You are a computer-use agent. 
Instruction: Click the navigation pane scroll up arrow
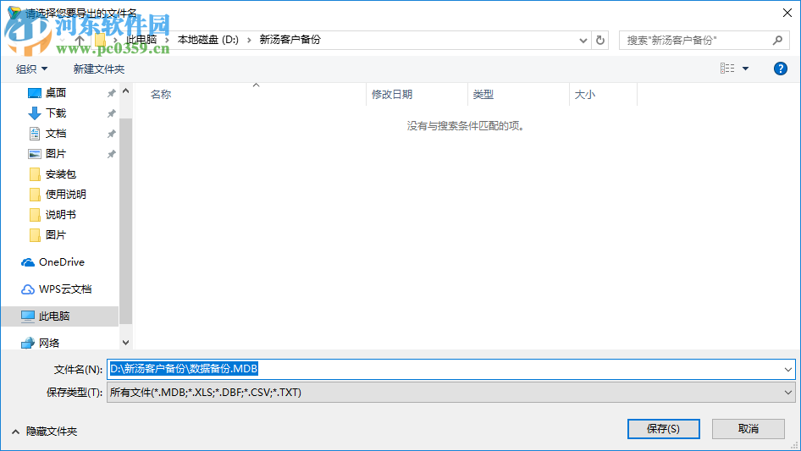(x=125, y=91)
